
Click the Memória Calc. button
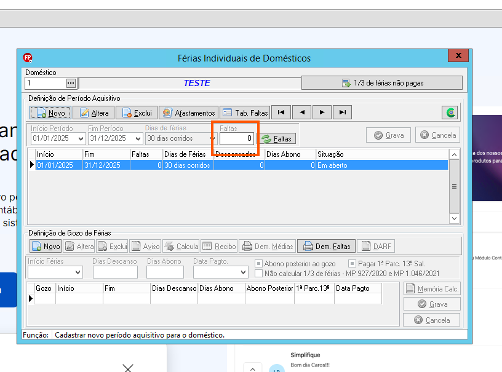[432, 288]
